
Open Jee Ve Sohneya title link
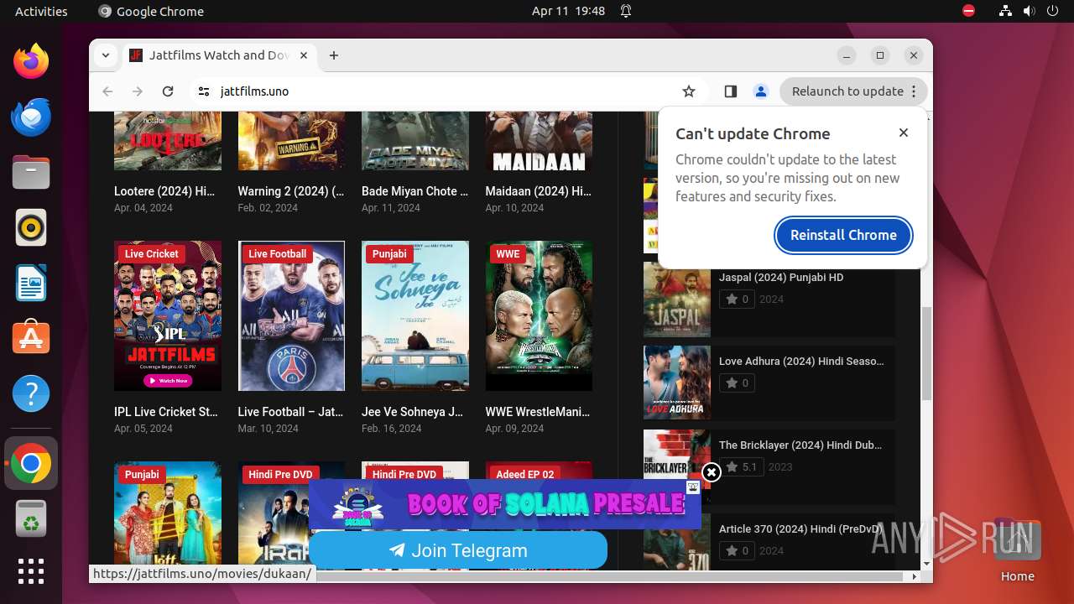(x=412, y=412)
